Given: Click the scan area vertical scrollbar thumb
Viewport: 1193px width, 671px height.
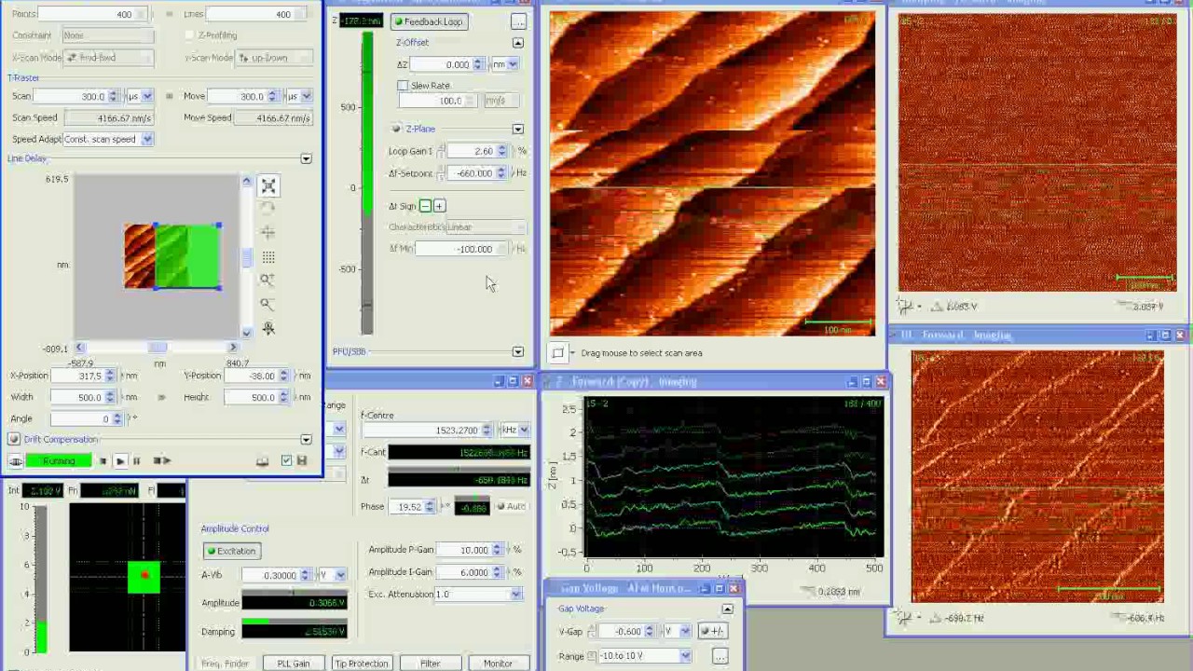Looking at the screenshot, I should pos(247,257).
